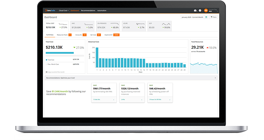This screenshot has width=264, height=140.
Task: Click the Total Cost blue progress bar
Action: point(60,53)
